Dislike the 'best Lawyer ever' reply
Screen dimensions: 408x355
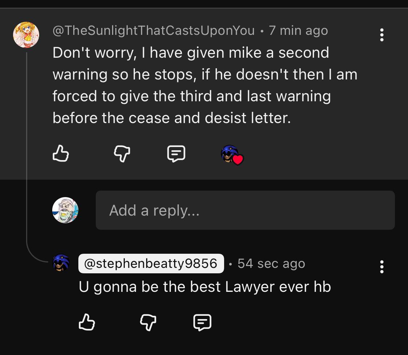point(148,322)
